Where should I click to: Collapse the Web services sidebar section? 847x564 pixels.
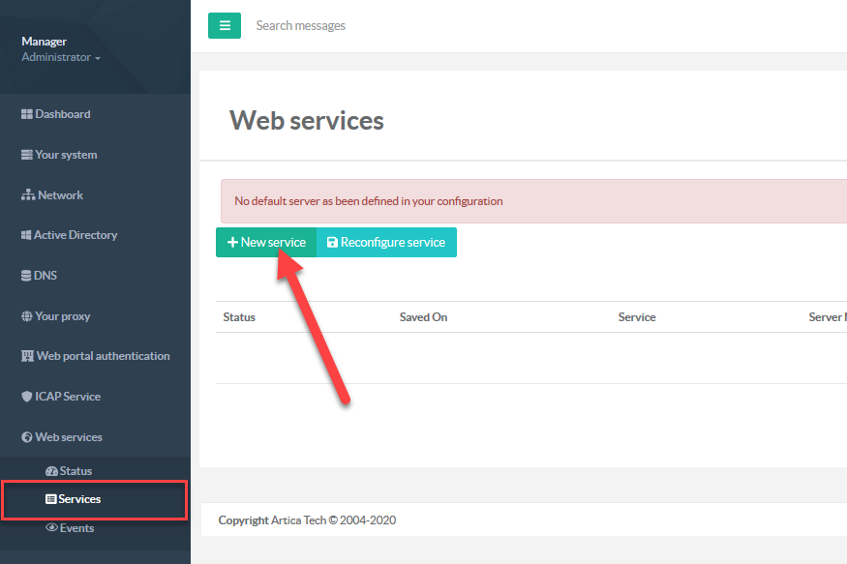(x=68, y=437)
